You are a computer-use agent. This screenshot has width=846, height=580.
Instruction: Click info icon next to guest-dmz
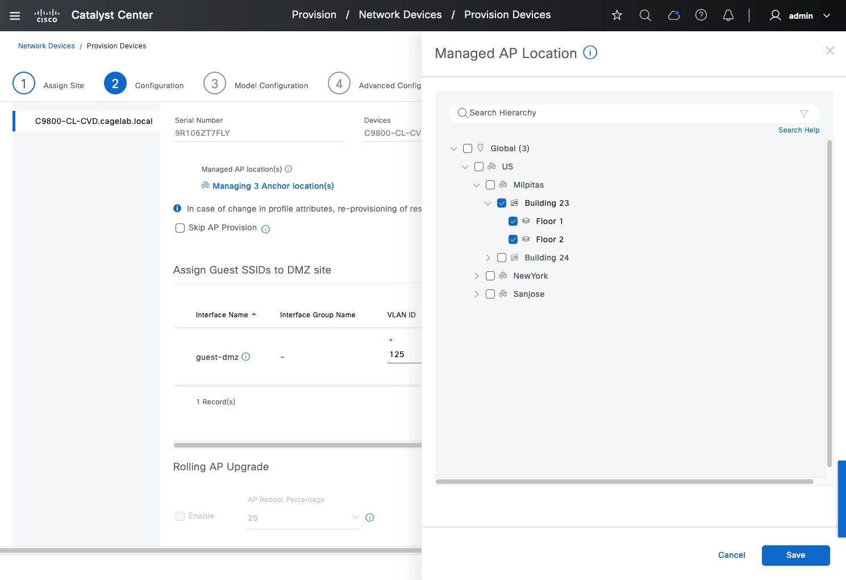click(246, 357)
